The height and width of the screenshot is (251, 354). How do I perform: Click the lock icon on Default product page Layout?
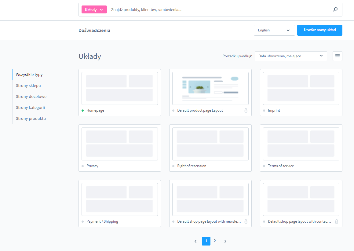(246, 110)
